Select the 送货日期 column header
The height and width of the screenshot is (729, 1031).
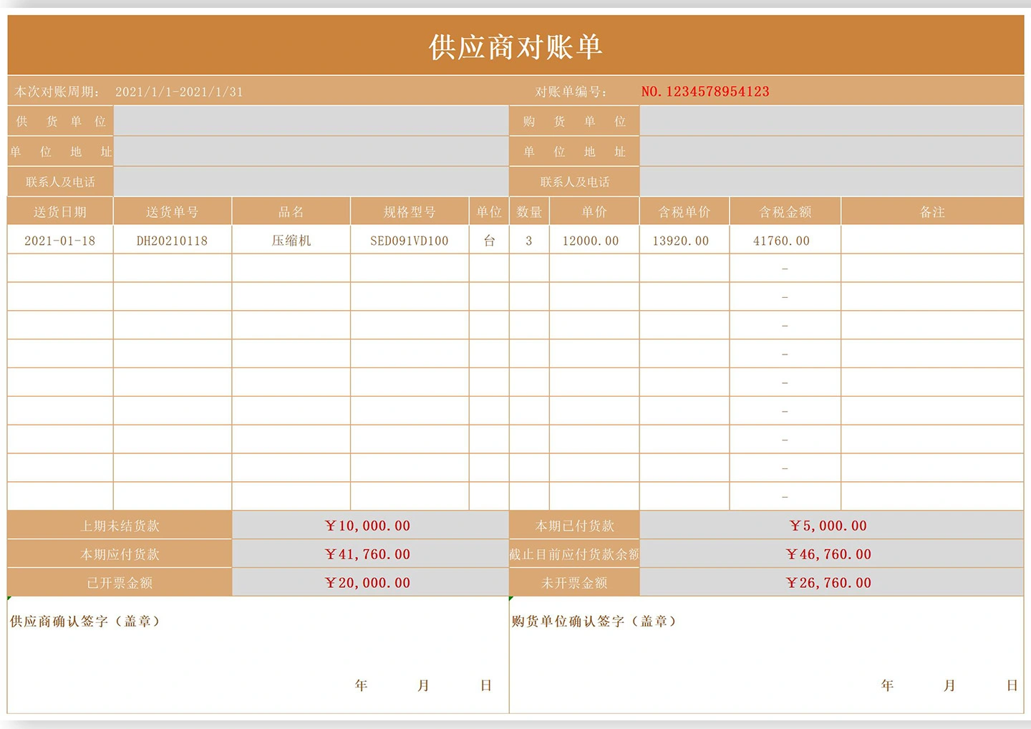pyautogui.click(x=60, y=212)
